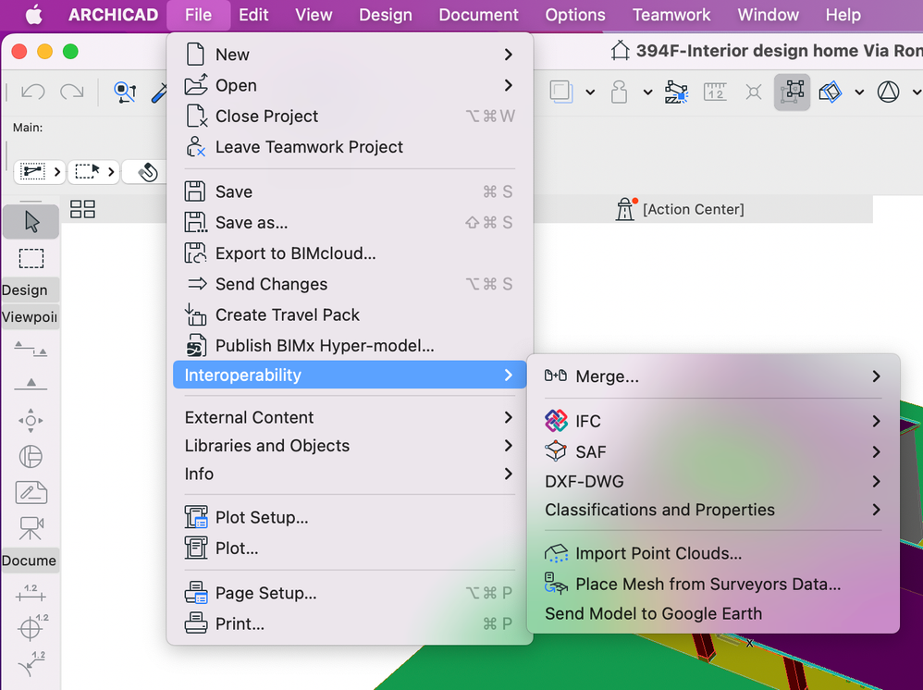Choose Publish BIMx Hyper-model...
The height and width of the screenshot is (690, 923).
point(350,346)
